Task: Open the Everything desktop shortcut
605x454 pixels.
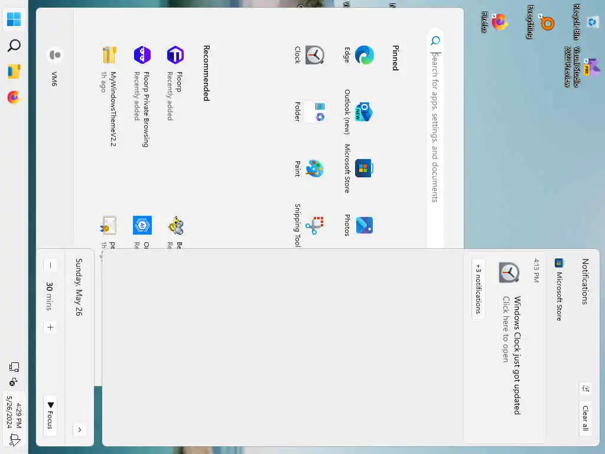Action: (x=541, y=22)
